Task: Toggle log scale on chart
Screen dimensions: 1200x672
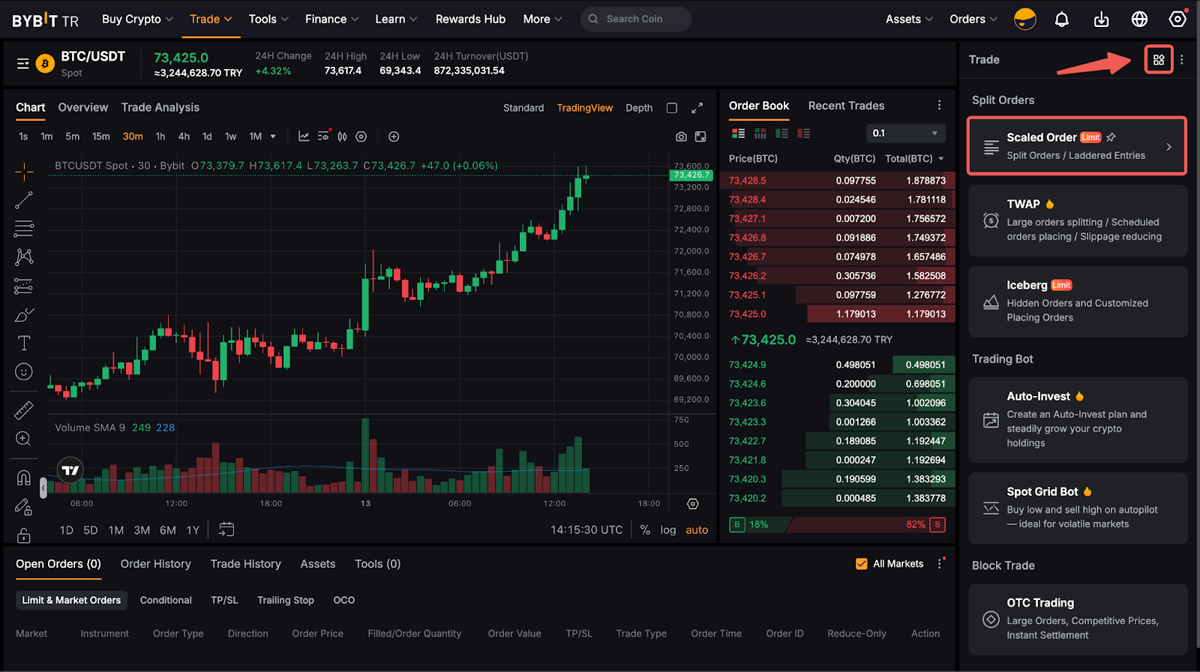Action: 667,529
